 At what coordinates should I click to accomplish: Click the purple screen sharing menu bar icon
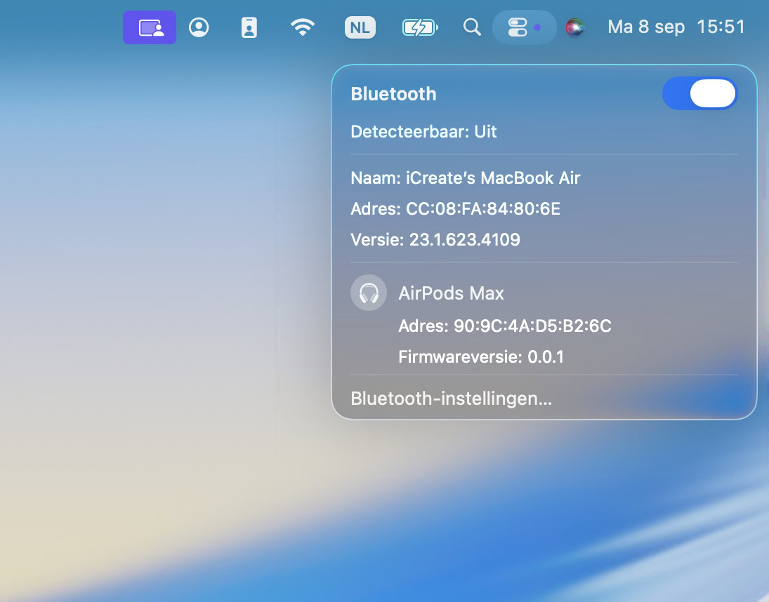coord(150,28)
